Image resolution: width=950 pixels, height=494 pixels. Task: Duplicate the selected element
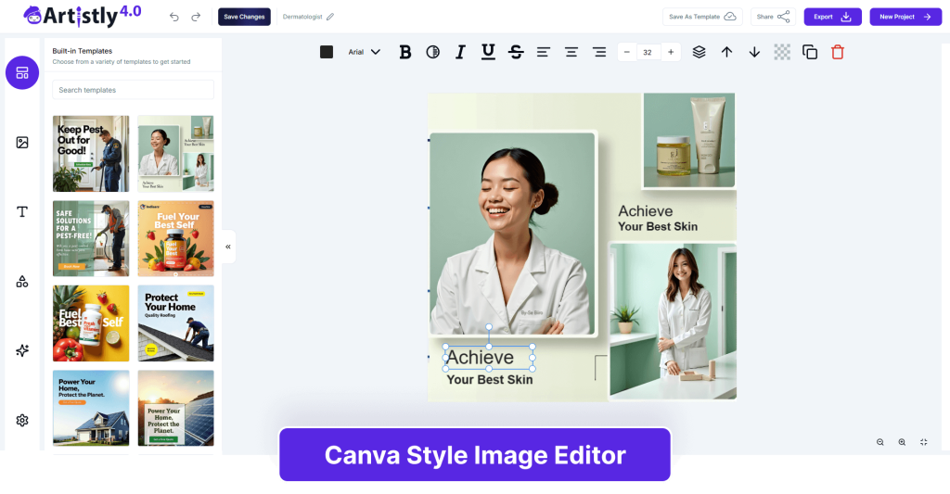pyautogui.click(x=810, y=52)
